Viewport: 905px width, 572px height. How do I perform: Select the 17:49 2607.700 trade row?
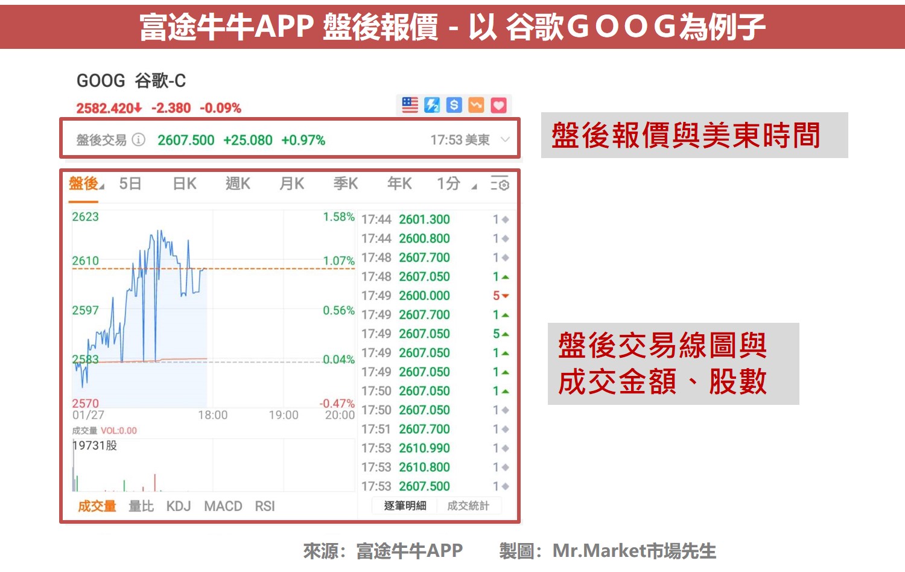[436, 315]
